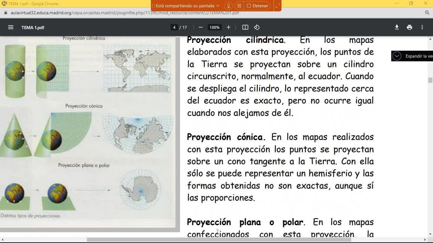Click the 'Expandir la ve…' chevron button
433x243 pixels.
(x=397, y=56)
